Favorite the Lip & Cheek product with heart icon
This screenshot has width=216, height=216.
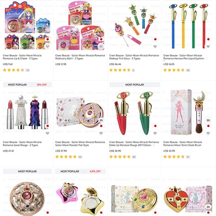(47, 46)
